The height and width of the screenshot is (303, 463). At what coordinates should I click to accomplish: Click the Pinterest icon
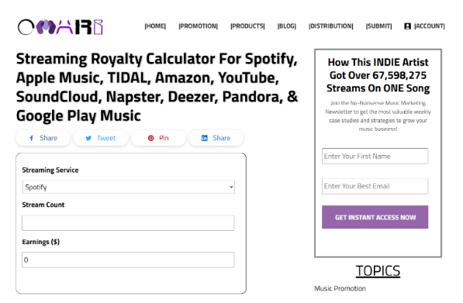151,138
